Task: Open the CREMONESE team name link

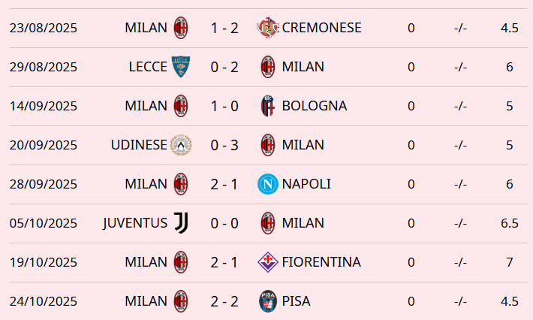Action: pos(321,28)
